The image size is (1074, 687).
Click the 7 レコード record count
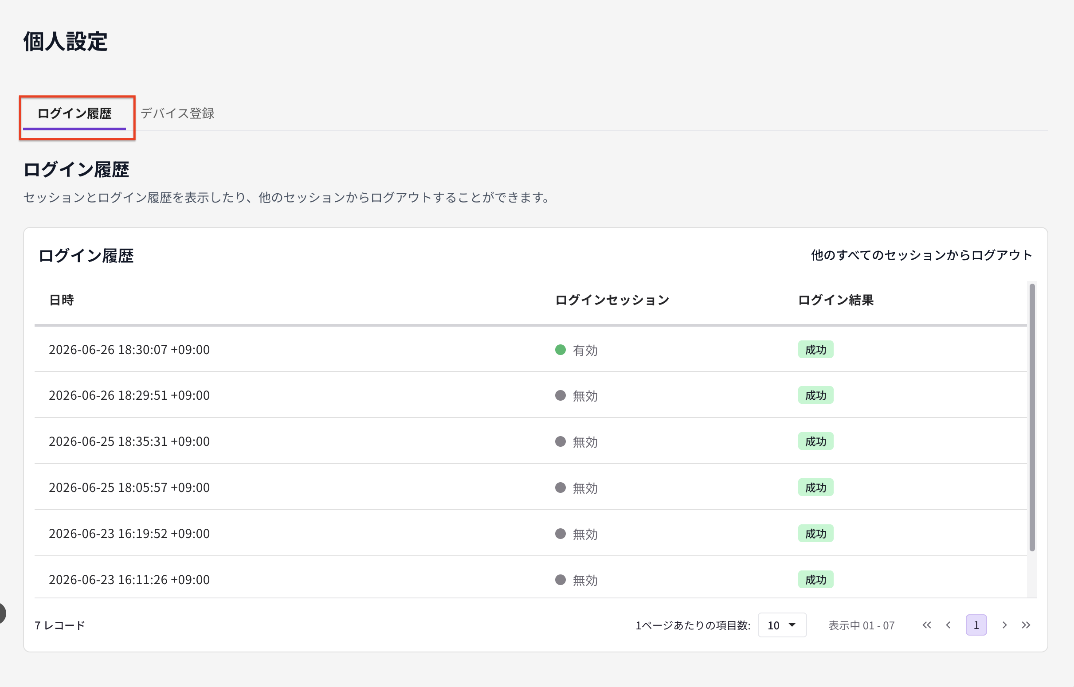click(x=60, y=625)
